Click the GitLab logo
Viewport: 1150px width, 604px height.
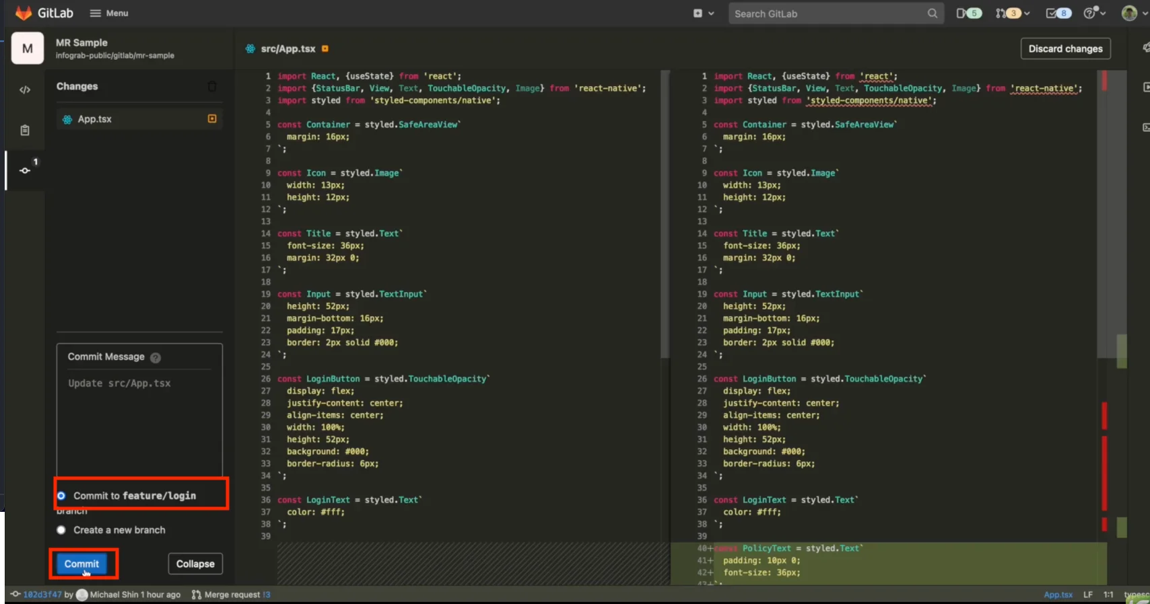click(x=24, y=13)
